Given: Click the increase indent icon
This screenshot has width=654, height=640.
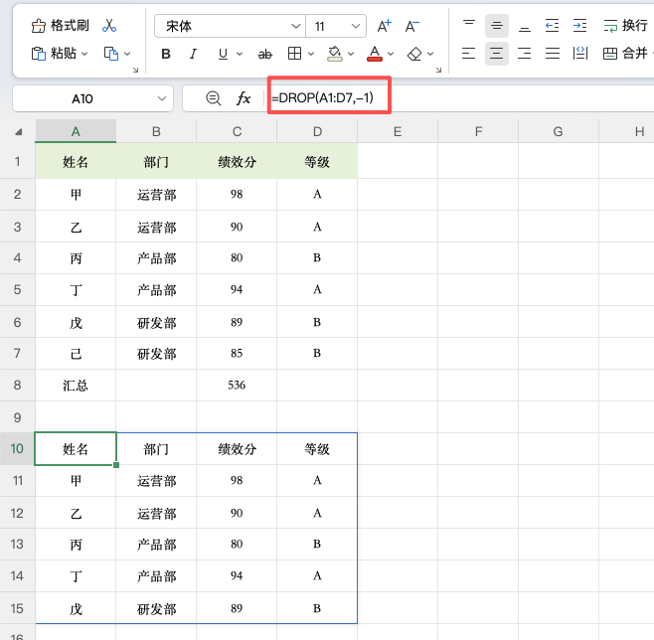Looking at the screenshot, I should [580, 26].
